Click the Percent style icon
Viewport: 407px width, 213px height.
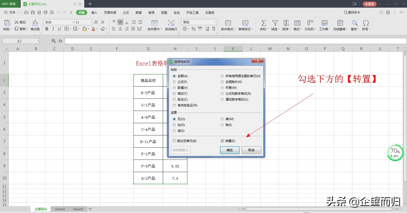coord(194,29)
